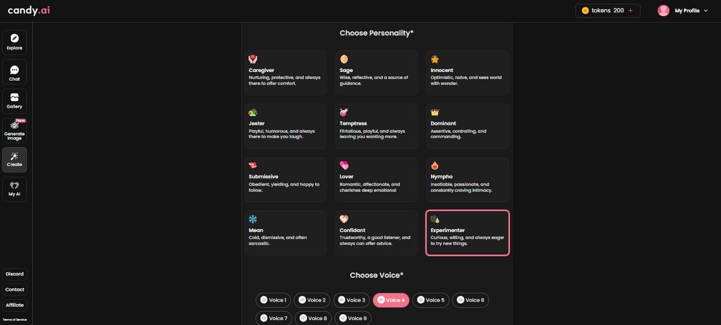Open the Gallery icon in sidebar
This screenshot has width=721, height=325.
pyautogui.click(x=14, y=97)
